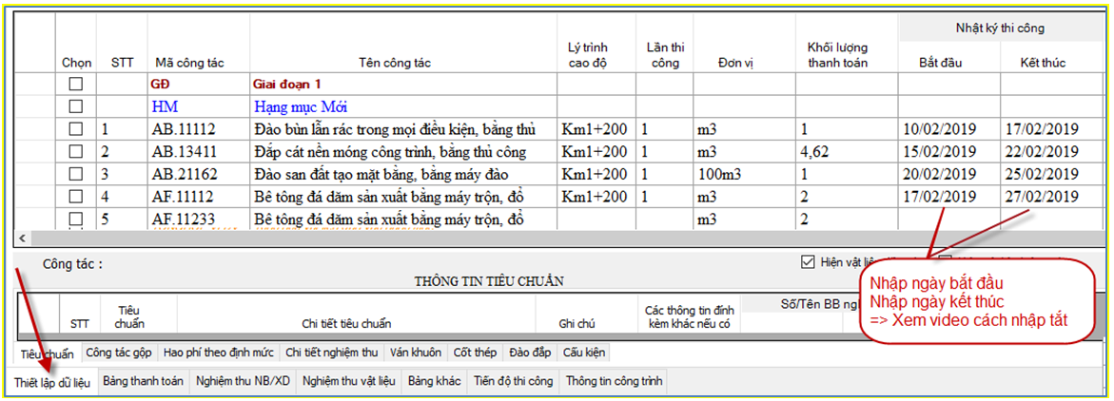Open the Hao phí theo định mức tab
The image size is (1114, 401).
[x=219, y=352]
